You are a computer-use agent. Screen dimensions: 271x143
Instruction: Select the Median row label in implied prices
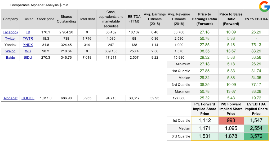(184, 128)
